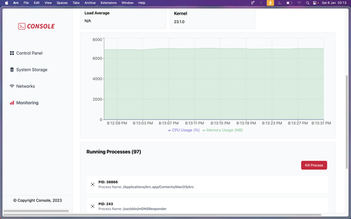The height and width of the screenshot is (219, 351).
Task: Click the Running Processes (97) heading
Action: point(114,152)
